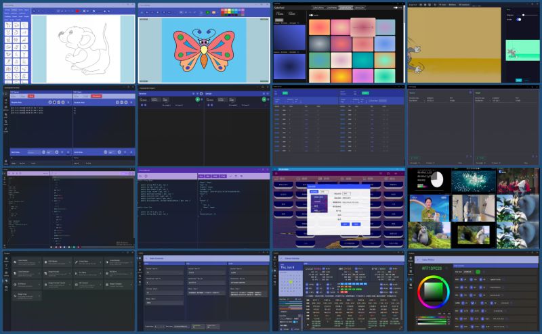Click the green circle in butterfly window toolbar
542x334 pixels.
[x=208, y=12]
